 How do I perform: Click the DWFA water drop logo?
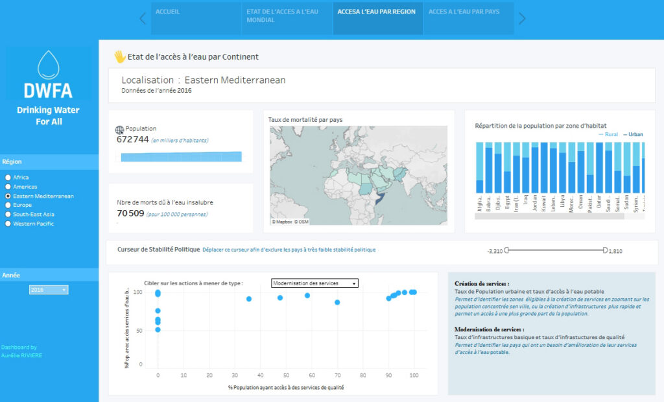(x=47, y=65)
